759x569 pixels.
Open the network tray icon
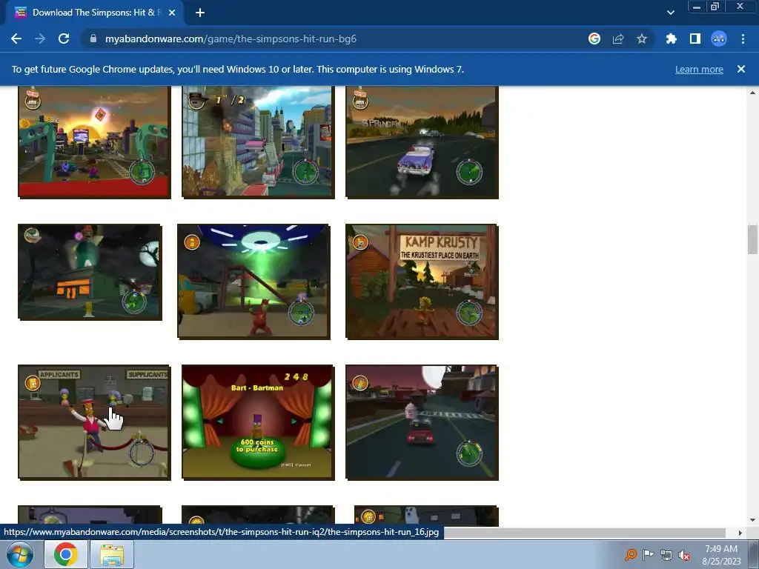tap(666, 555)
